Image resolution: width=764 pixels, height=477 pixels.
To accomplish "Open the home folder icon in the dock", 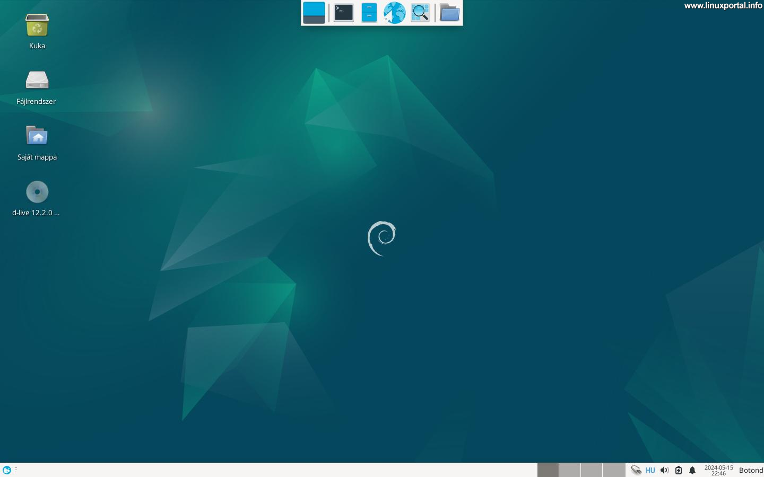I will [449, 13].
